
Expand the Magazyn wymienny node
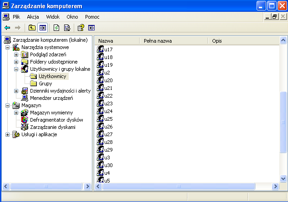pos(16,113)
